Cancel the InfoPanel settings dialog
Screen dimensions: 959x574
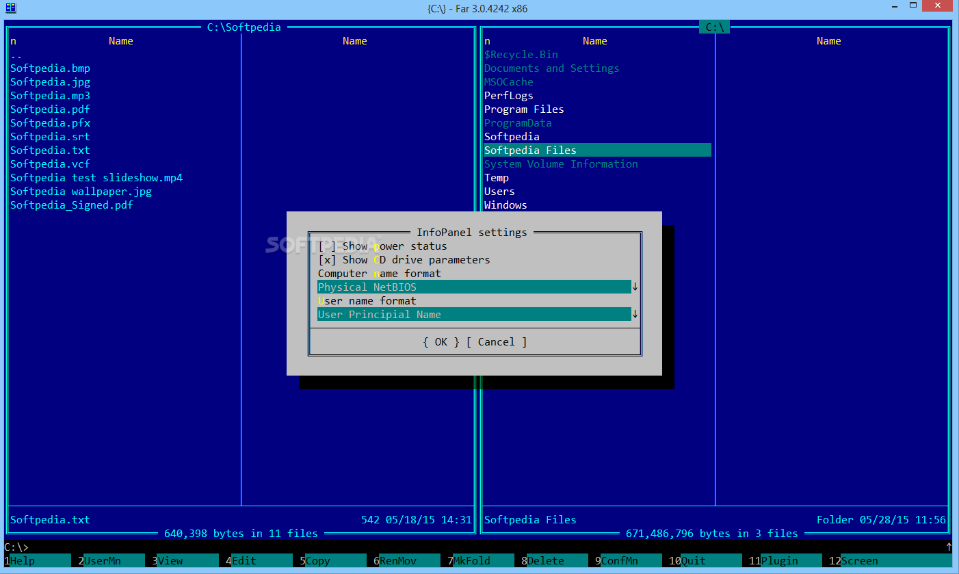pos(496,342)
